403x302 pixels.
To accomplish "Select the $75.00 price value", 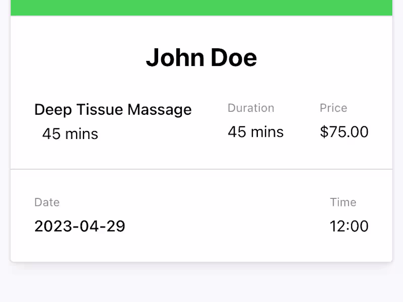I will pos(344,132).
